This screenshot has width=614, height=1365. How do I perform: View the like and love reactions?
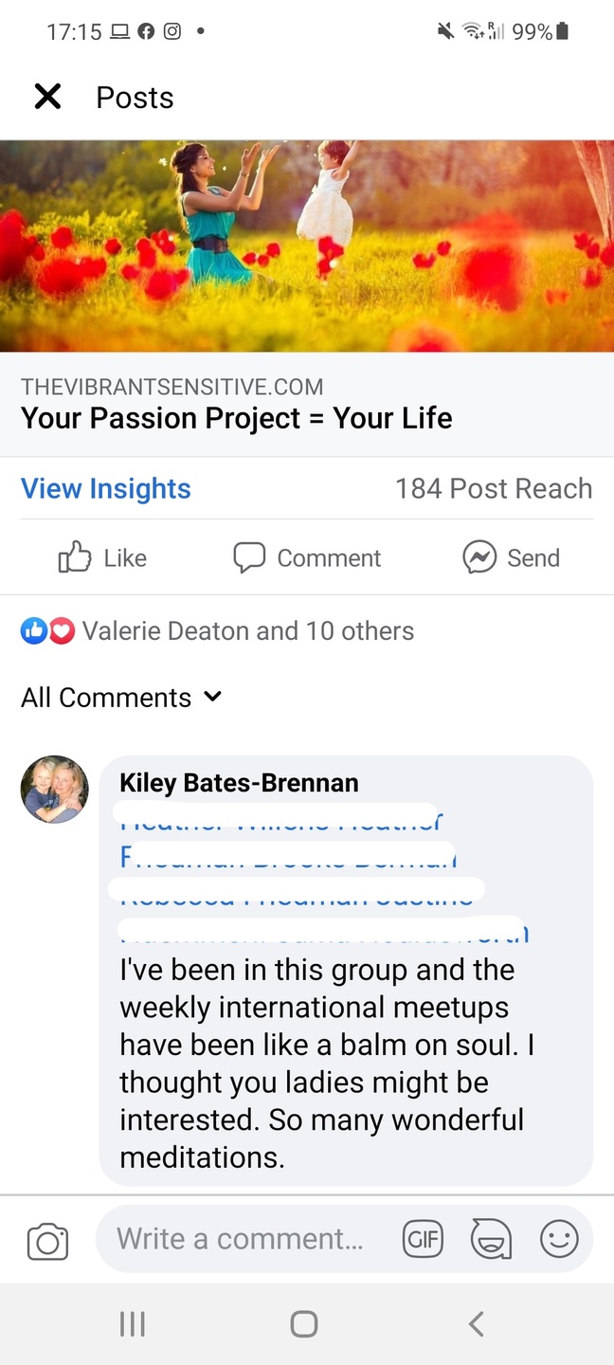click(x=47, y=631)
